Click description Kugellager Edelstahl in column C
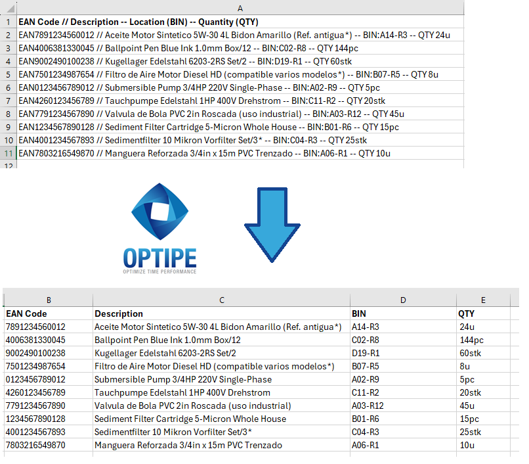Screen dimensions: 529x464 pyautogui.click(x=222, y=353)
